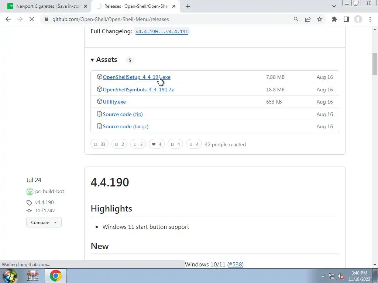Click file icon beside Source code (tar.gz)

tap(99, 126)
